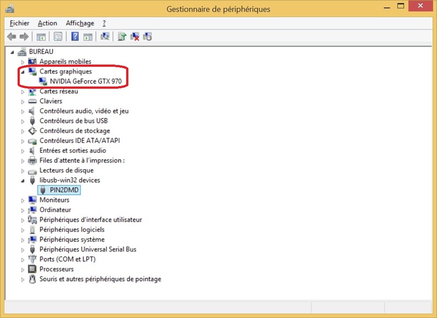Close the Gestionnaire de périphériques window
Screen dimensions: 437x318
pos(421,5)
